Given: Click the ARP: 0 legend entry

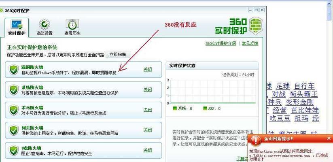Looking at the screenshot, I should (212, 109).
